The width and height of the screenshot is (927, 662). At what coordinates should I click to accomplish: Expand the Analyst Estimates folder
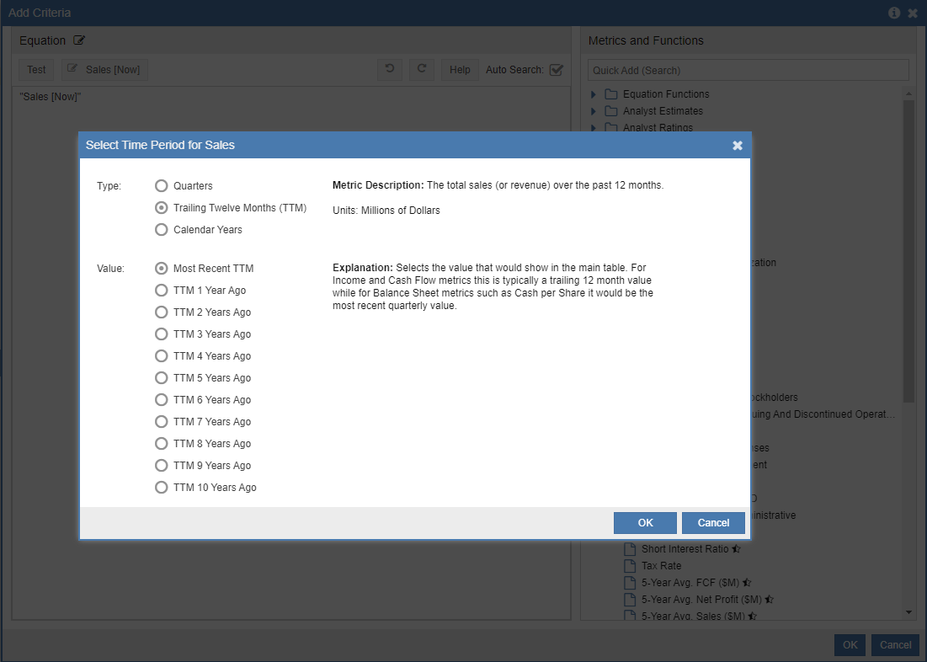(594, 111)
